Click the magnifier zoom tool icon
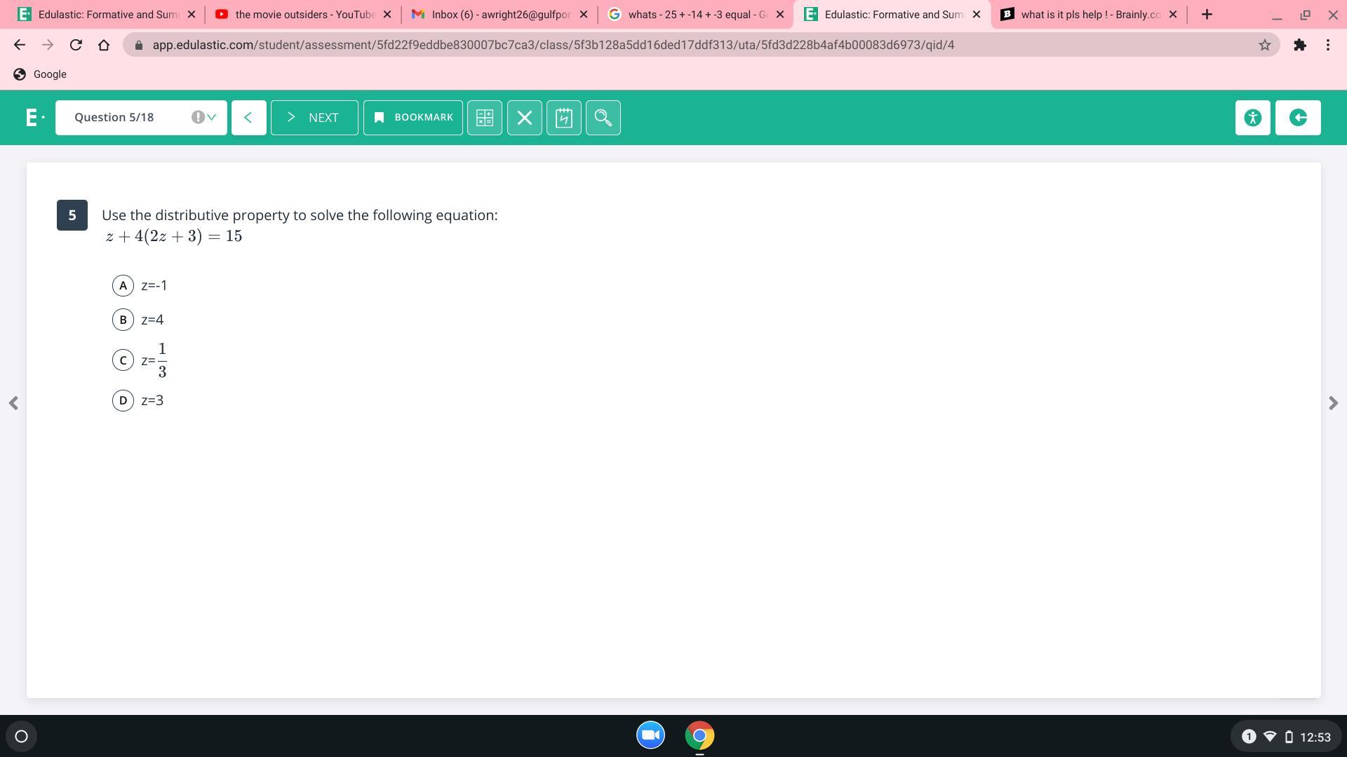Viewport: 1347px width, 757px height. click(603, 118)
